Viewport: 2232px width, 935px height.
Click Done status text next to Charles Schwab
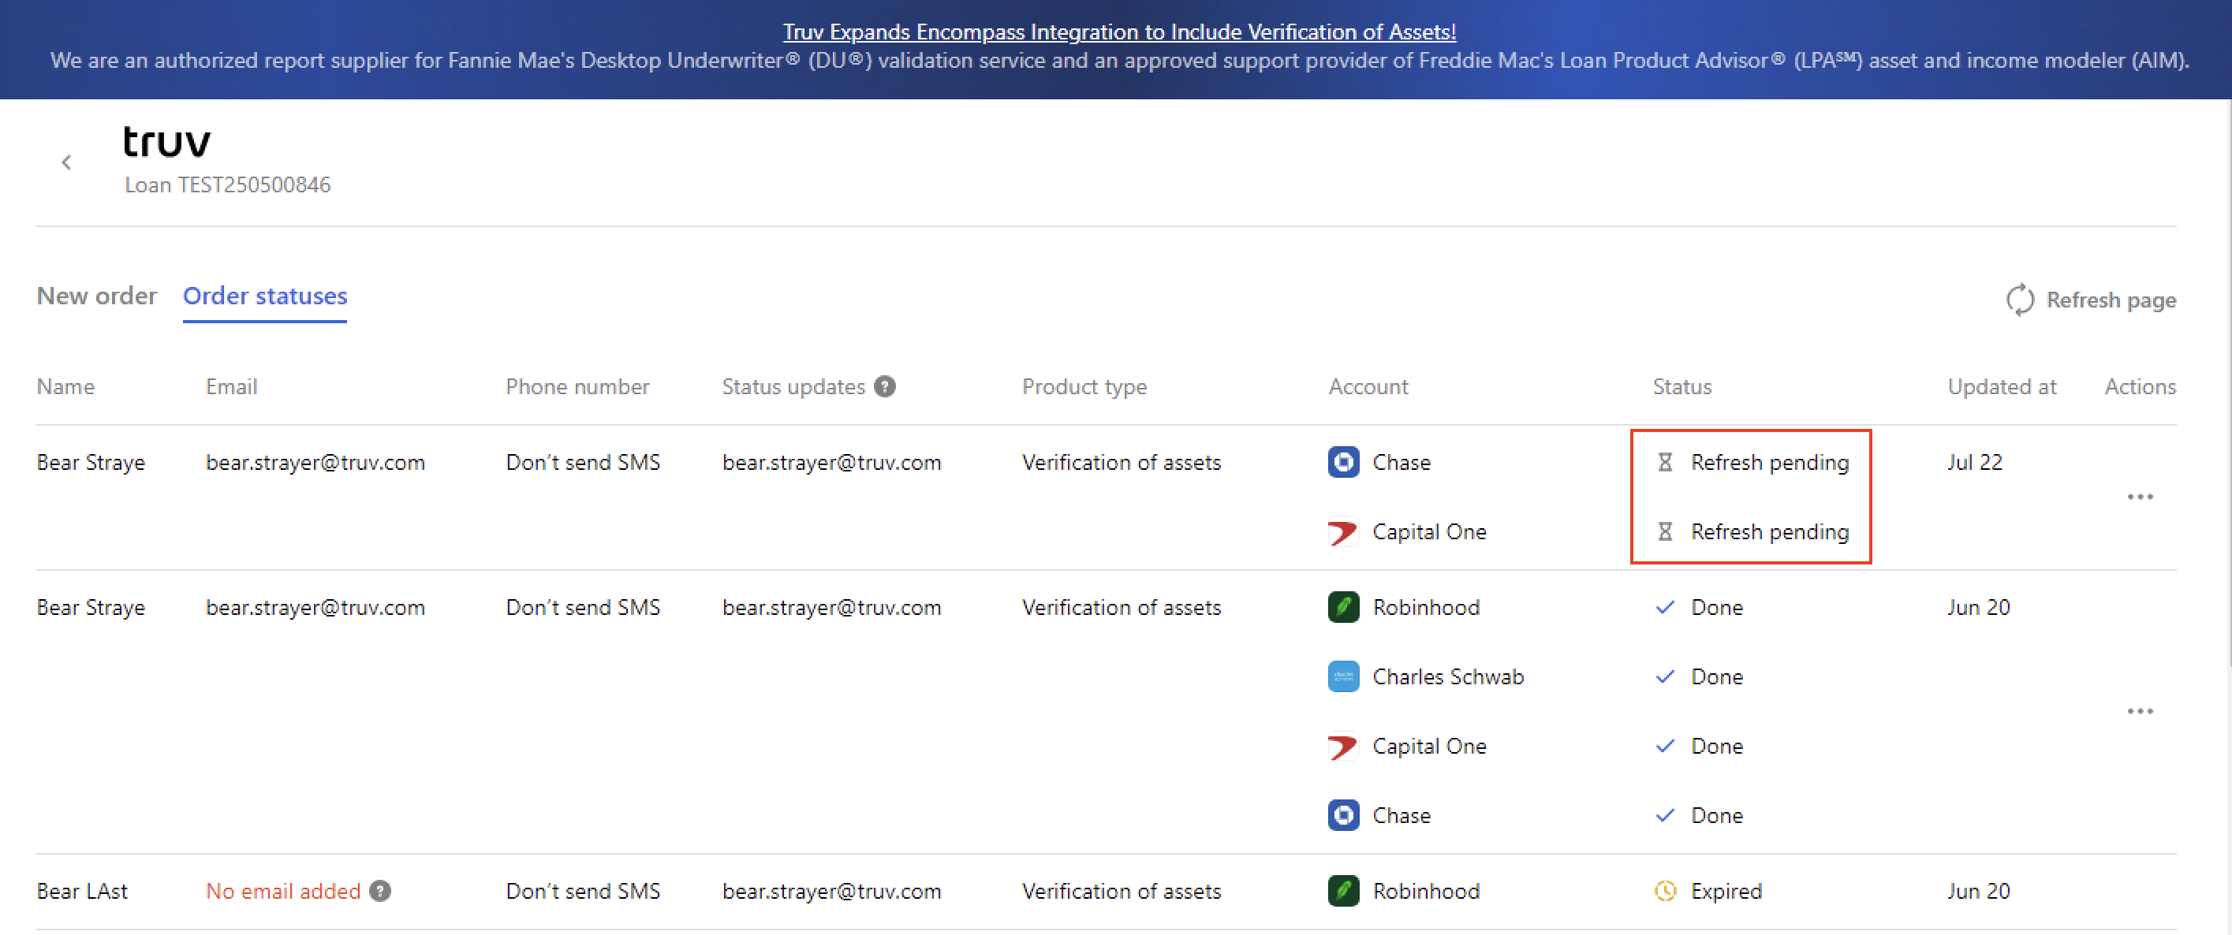coord(1716,677)
